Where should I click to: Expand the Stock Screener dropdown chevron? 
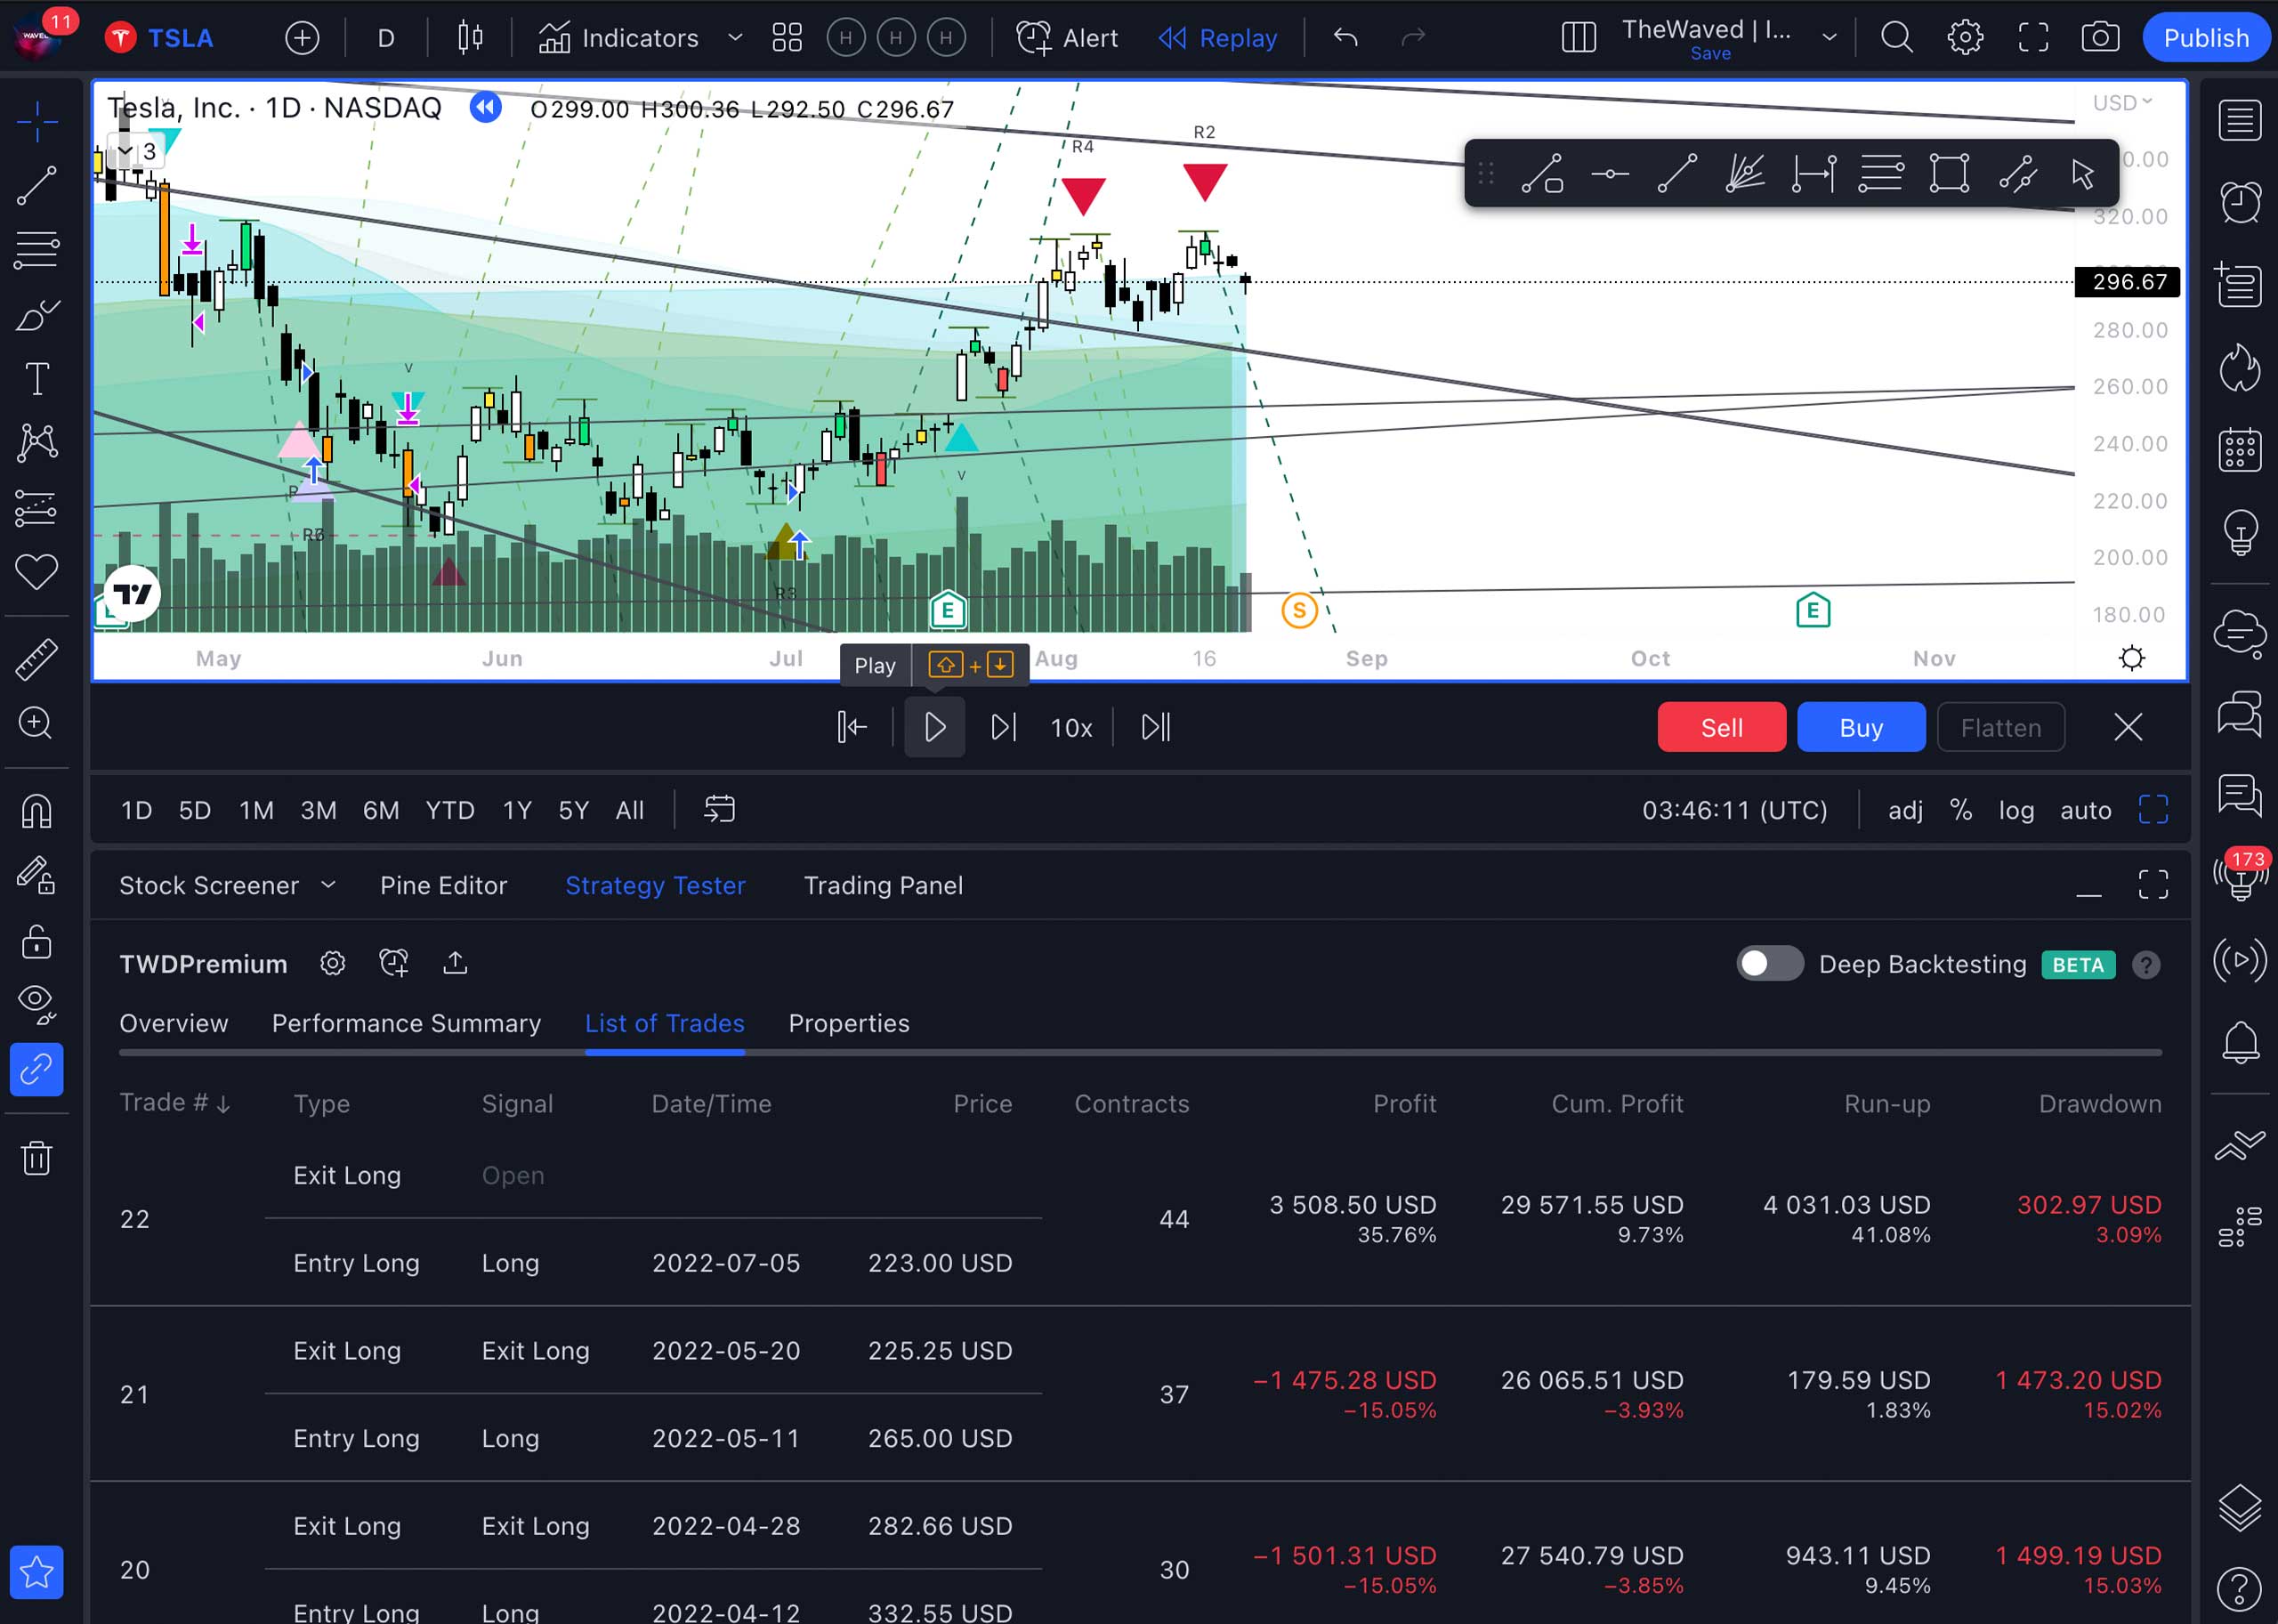pos(328,885)
